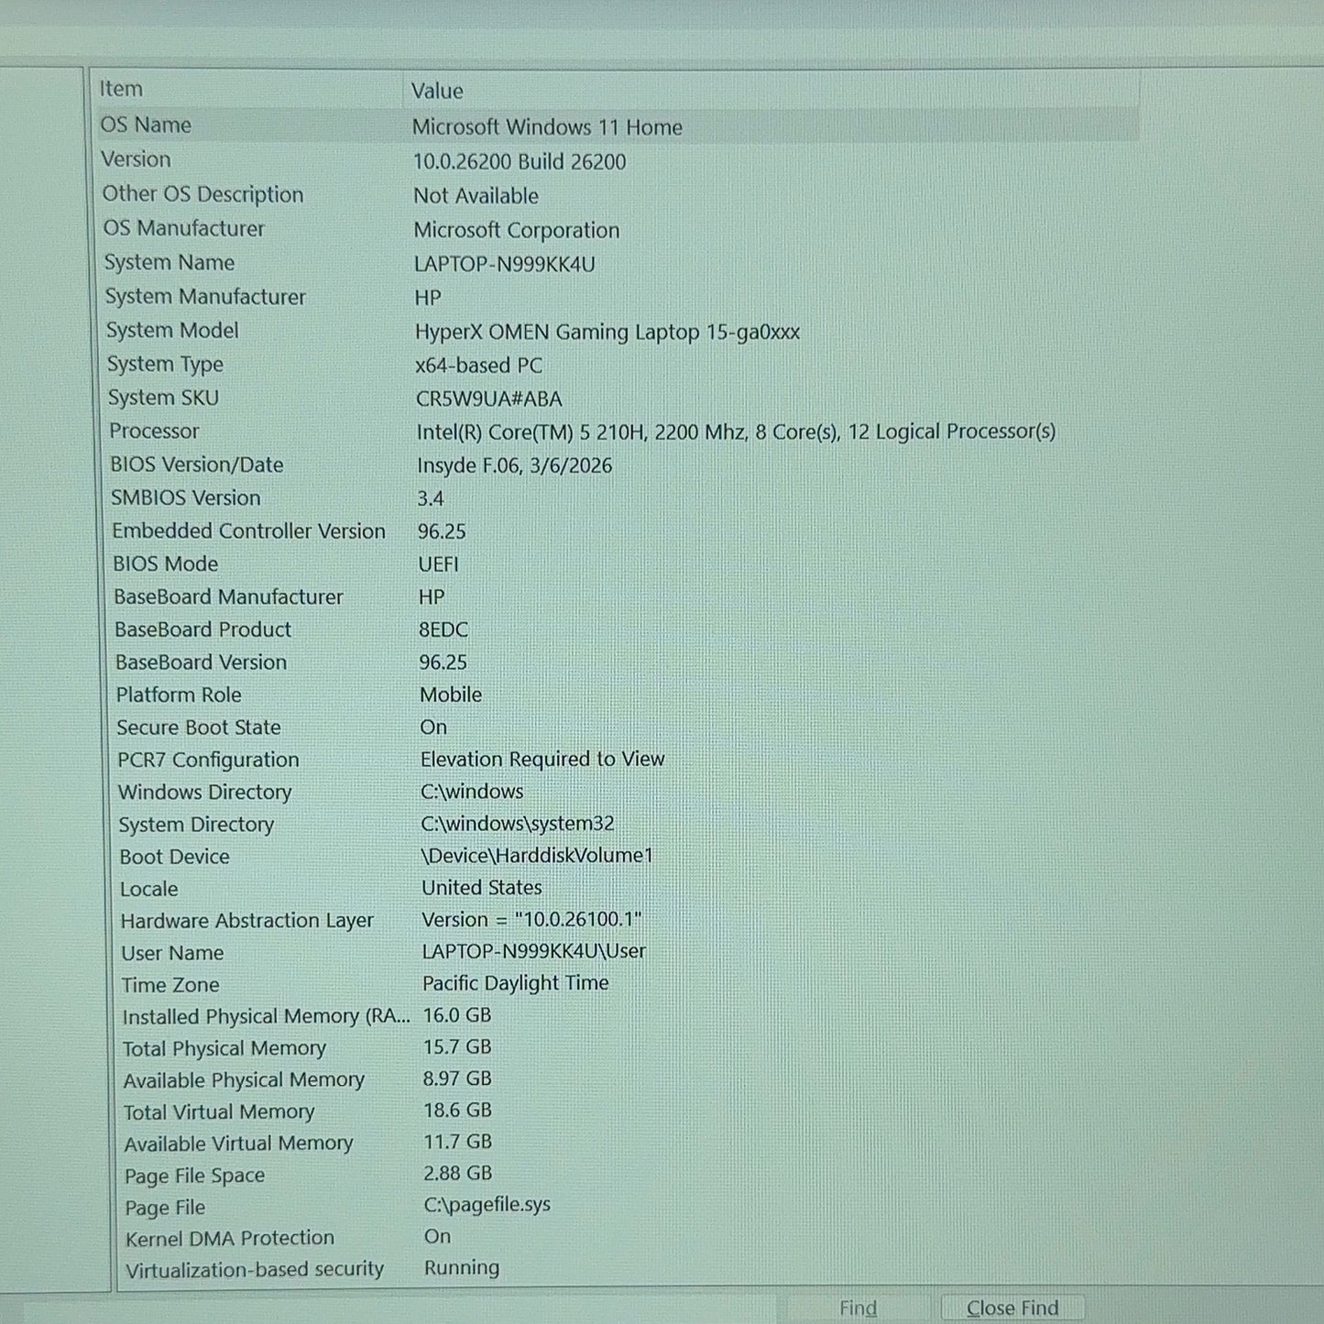The height and width of the screenshot is (1324, 1324).
Task: Select the Windows Directory label
Action: 205,792
